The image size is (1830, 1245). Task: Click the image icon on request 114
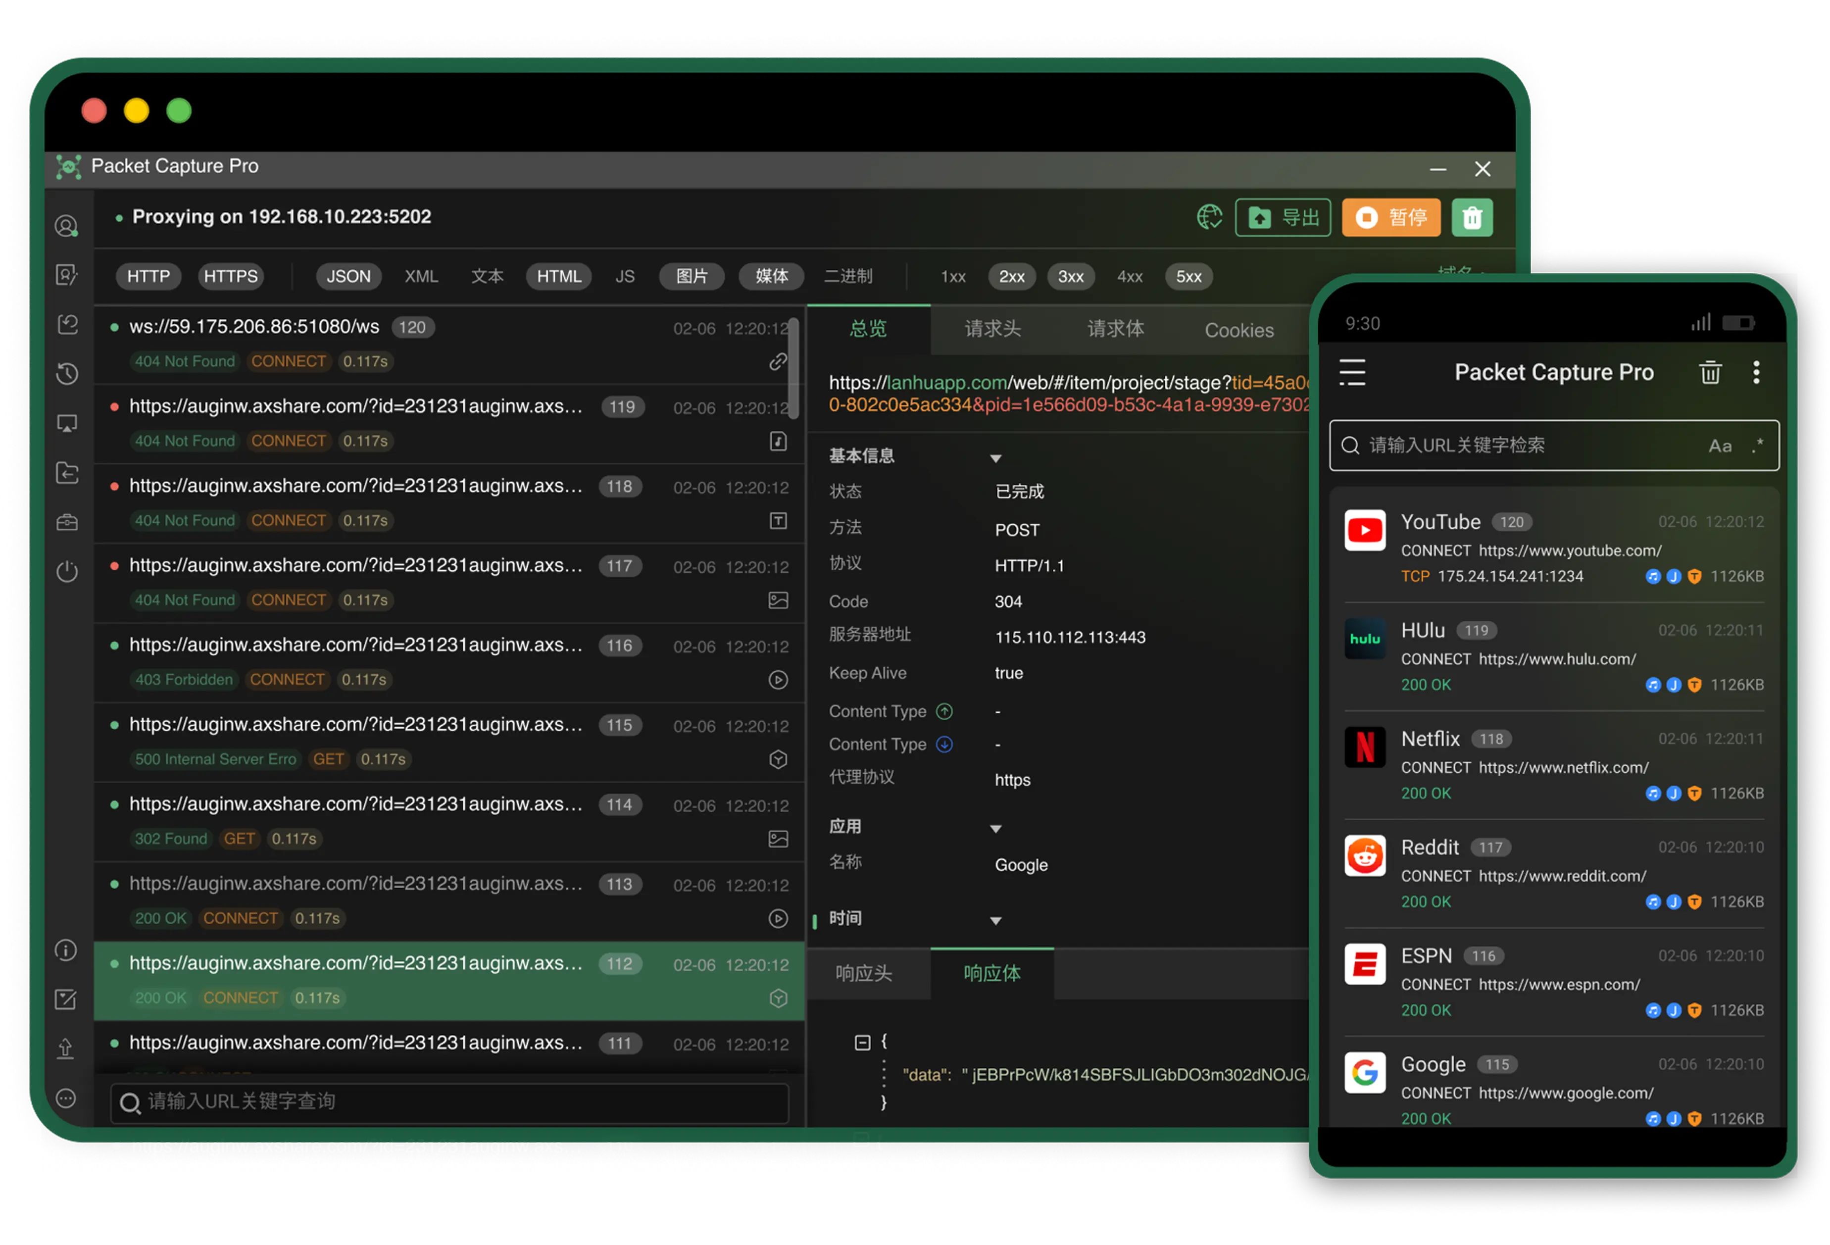(x=778, y=839)
